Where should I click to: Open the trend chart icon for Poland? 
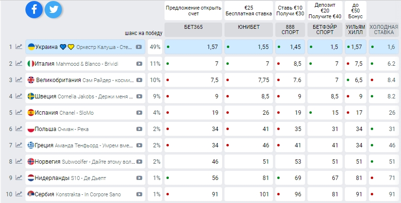[x=19, y=129]
